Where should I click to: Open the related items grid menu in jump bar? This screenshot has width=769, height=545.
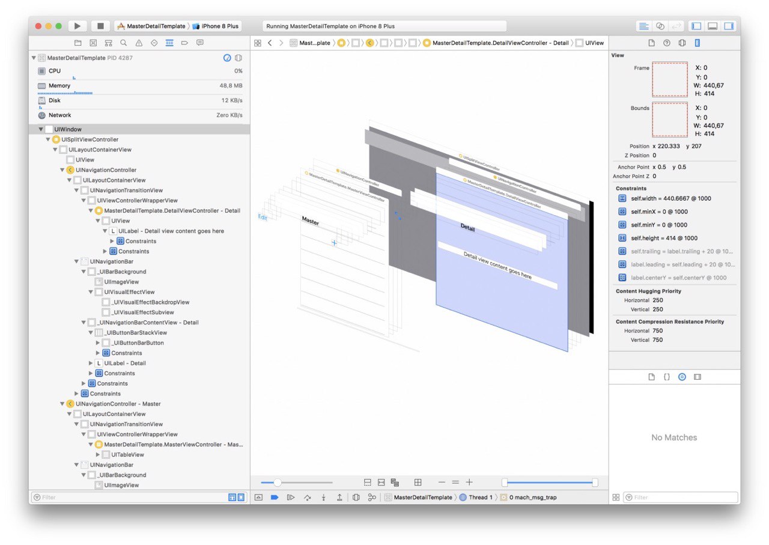(x=258, y=43)
